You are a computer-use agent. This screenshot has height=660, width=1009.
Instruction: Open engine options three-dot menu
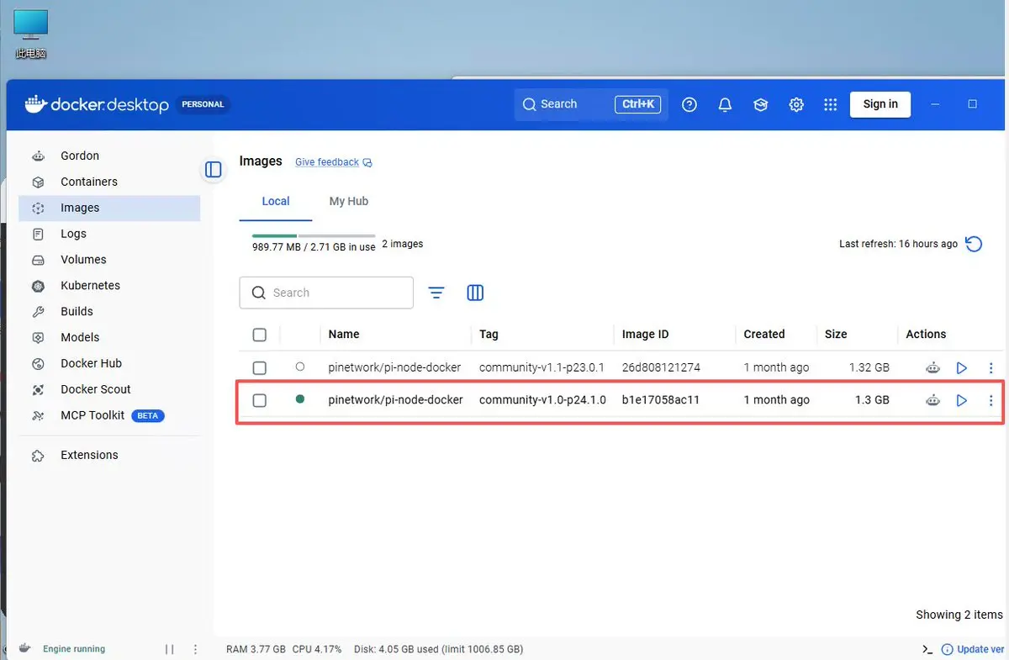[x=196, y=649]
